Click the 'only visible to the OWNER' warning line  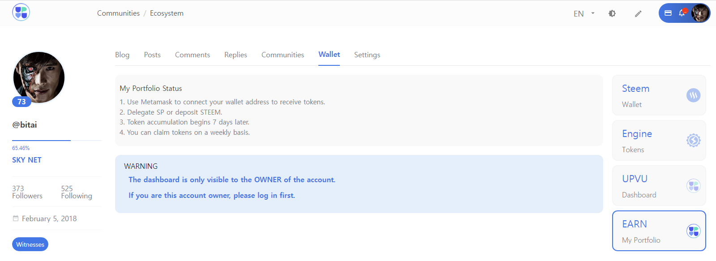click(x=232, y=180)
